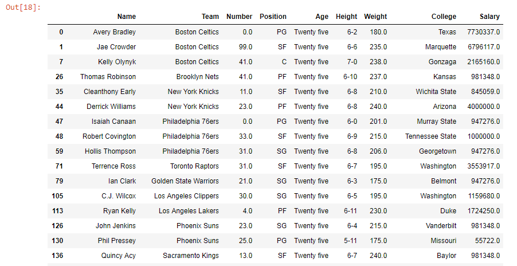Select Phil Pressey's salary 55722.0
Screen dimensions: 517x266
coord(487,241)
